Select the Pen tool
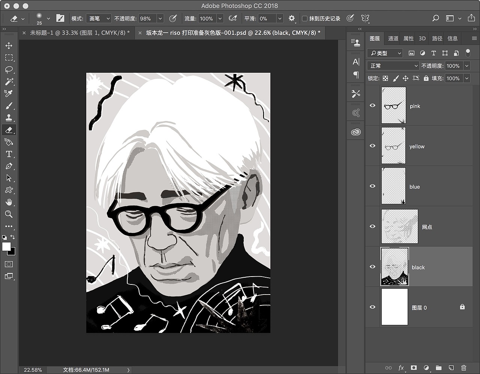This screenshot has width=480, height=374. click(x=9, y=166)
